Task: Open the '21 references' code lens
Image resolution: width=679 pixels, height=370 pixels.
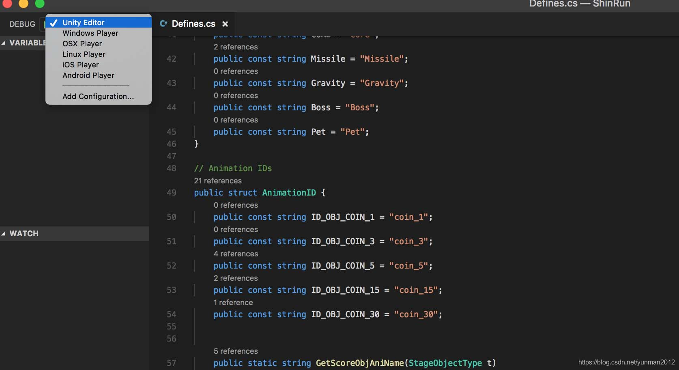Action: coord(218,181)
